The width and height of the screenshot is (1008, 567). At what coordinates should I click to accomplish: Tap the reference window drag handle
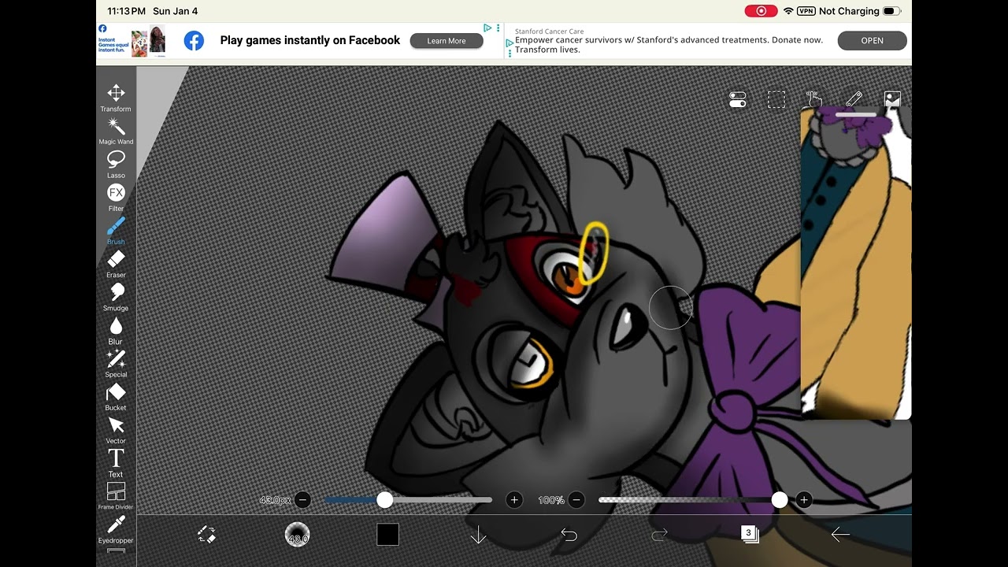click(856, 115)
